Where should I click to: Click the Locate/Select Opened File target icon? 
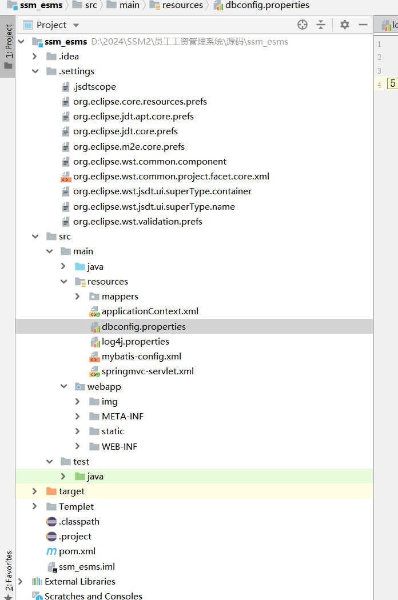[x=303, y=25]
